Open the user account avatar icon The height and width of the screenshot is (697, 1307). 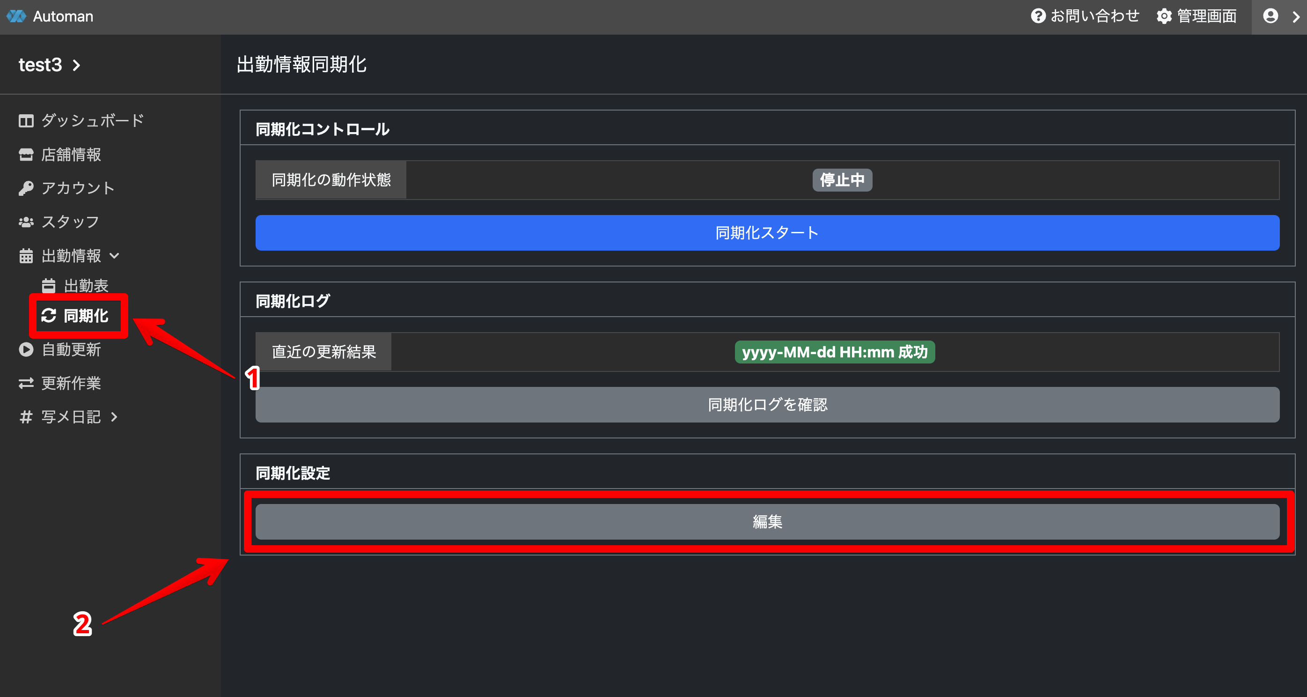click(1270, 16)
